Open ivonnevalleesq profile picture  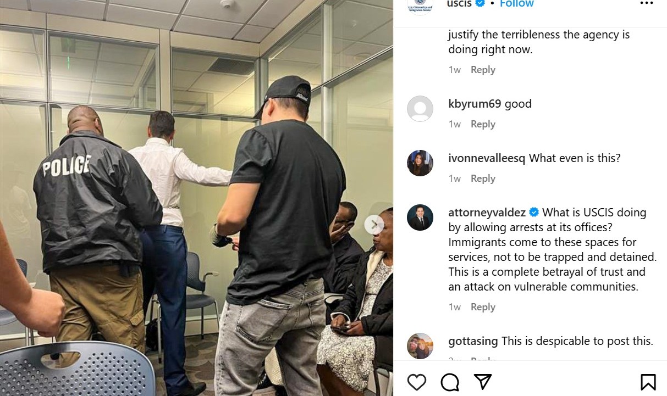(420, 163)
